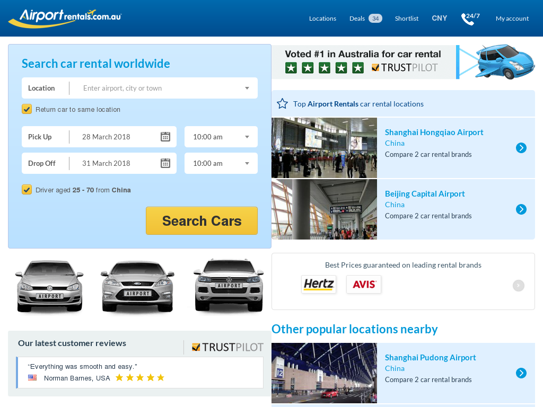Open My account menu
Viewport: 543px width, 407px height.
tap(512, 19)
